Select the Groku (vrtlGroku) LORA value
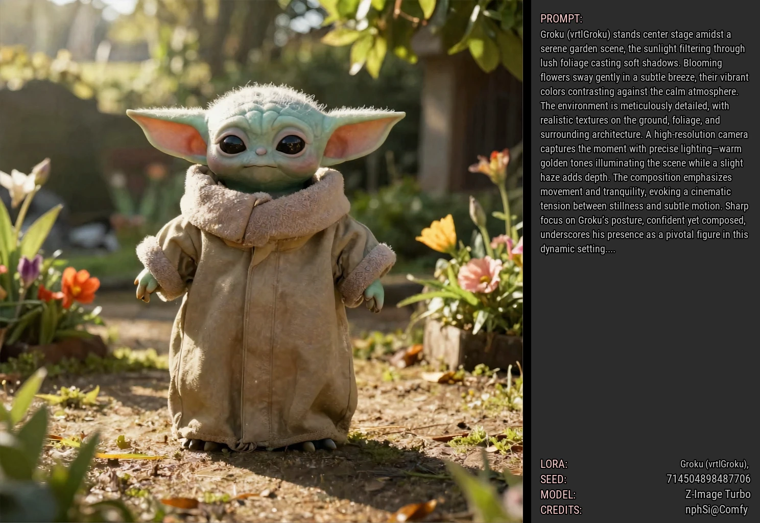Screen dimensions: 760x523 (714, 464)
